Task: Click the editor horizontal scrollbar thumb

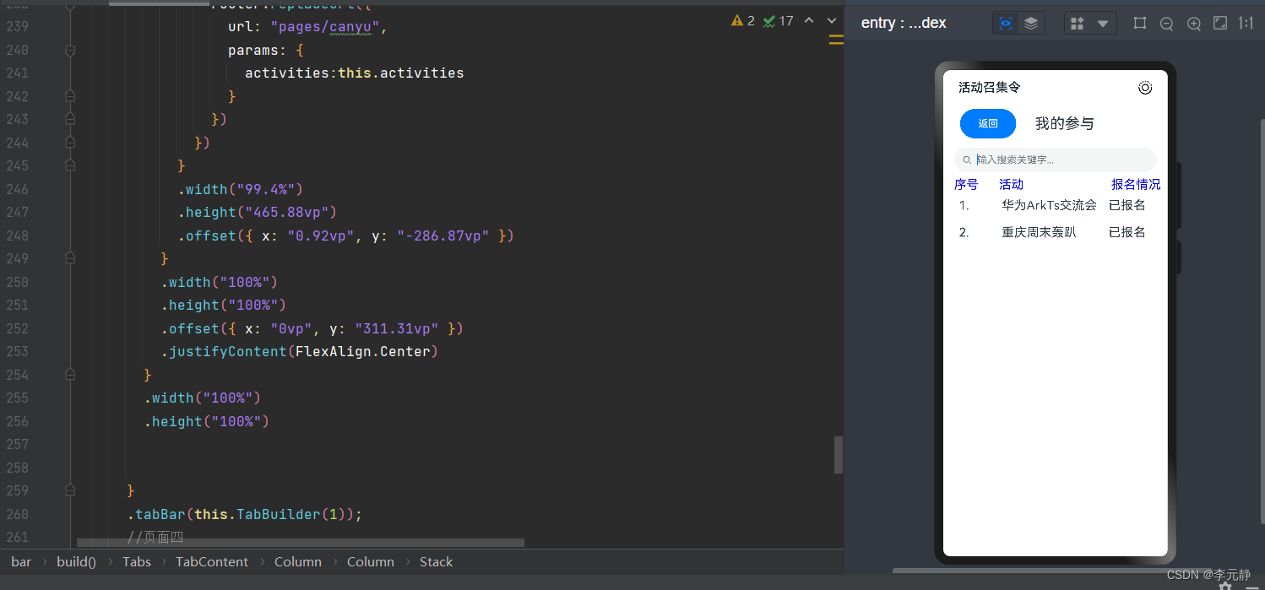Action: pyautogui.click(x=301, y=543)
